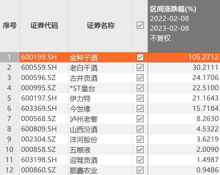Uncheck the checkbox for 伊力特
Screen dimensions: 220x175
pyautogui.click(x=140, y=99)
